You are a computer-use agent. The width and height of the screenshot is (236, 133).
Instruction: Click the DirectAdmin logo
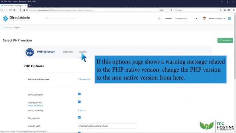17,18
